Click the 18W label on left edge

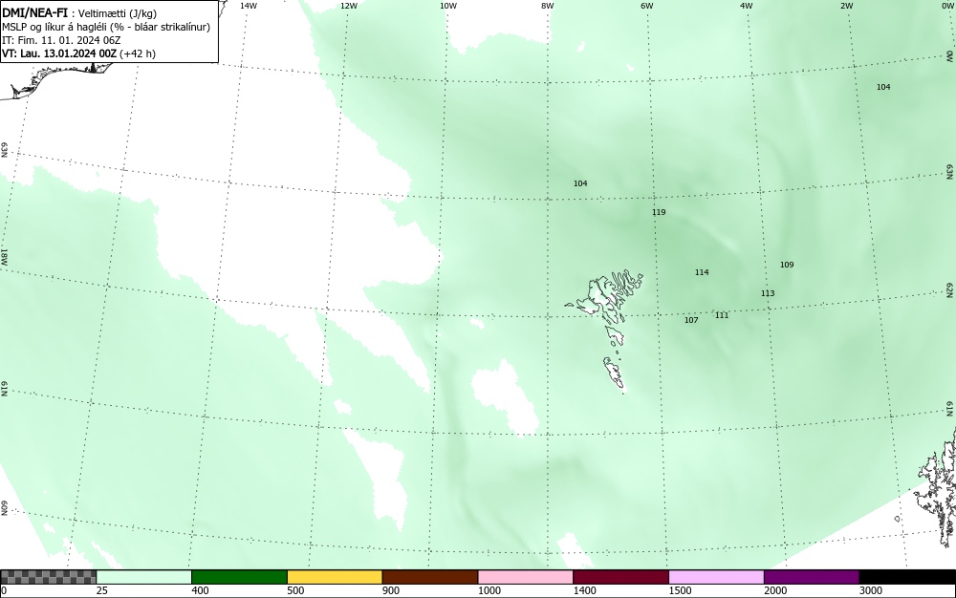coord(4,256)
